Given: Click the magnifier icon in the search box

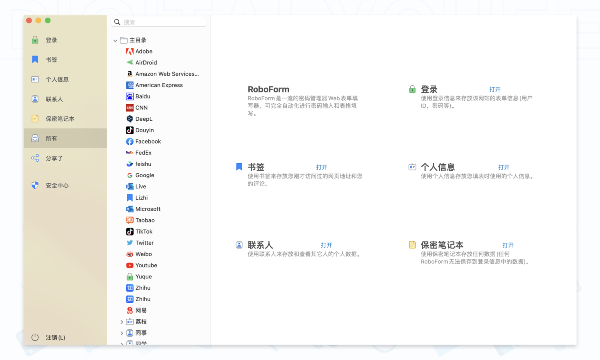Looking at the screenshot, I should coord(117,22).
